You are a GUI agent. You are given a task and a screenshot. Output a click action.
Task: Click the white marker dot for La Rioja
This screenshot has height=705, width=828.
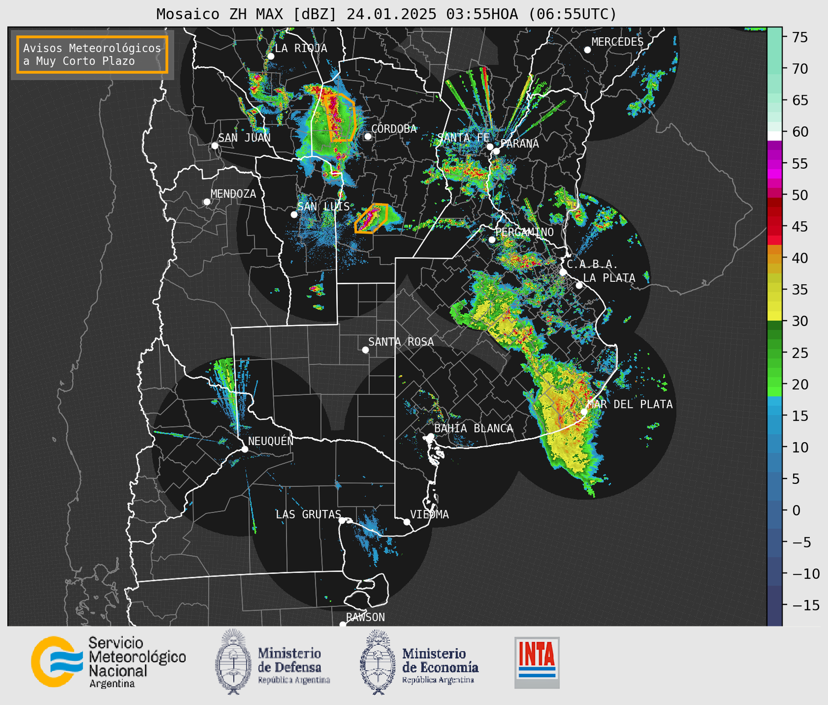[x=270, y=56]
